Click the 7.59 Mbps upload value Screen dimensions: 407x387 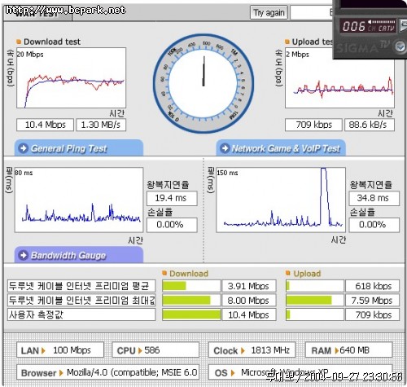tap(372, 301)
